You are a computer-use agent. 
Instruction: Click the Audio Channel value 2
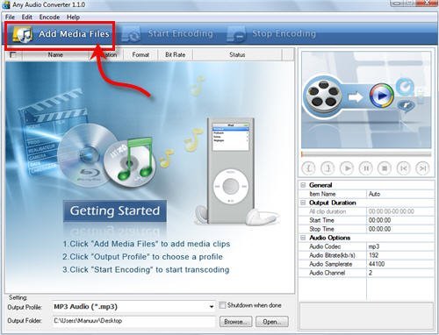[400, 273]
